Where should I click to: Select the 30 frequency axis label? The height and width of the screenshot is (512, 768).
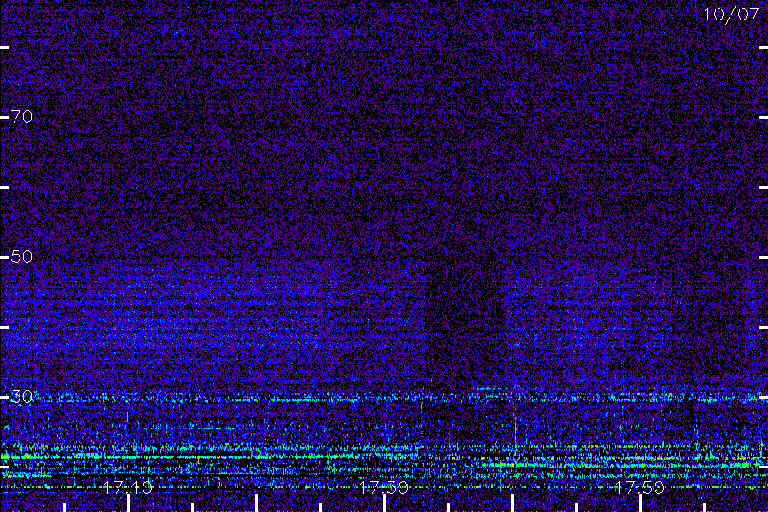(x=21, y=396)
